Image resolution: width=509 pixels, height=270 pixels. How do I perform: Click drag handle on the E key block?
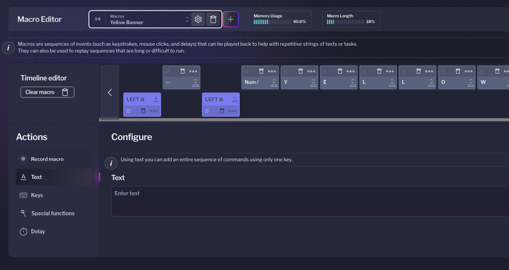pos(325,71)
